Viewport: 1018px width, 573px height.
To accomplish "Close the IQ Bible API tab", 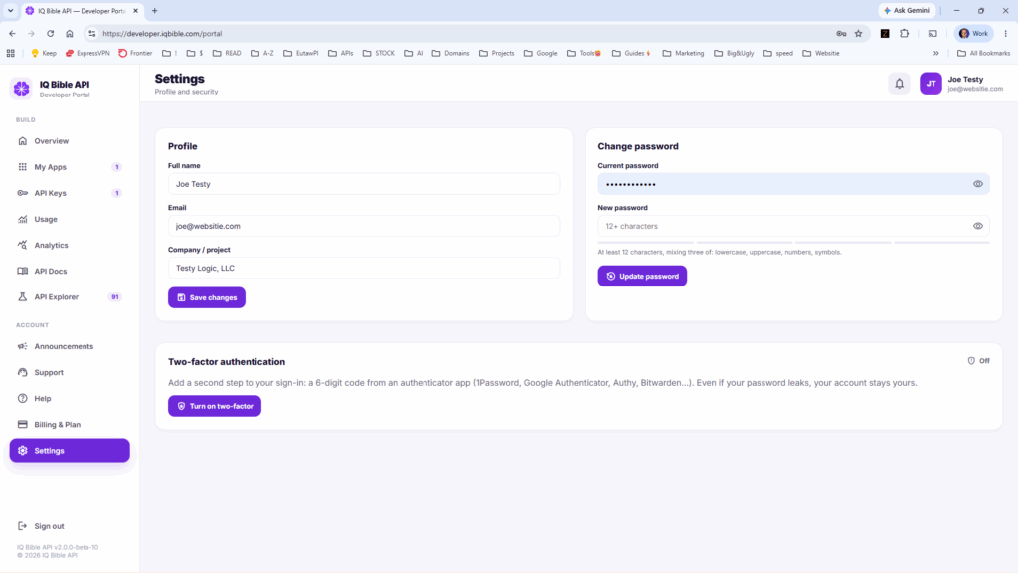I will tap(135, 10).
